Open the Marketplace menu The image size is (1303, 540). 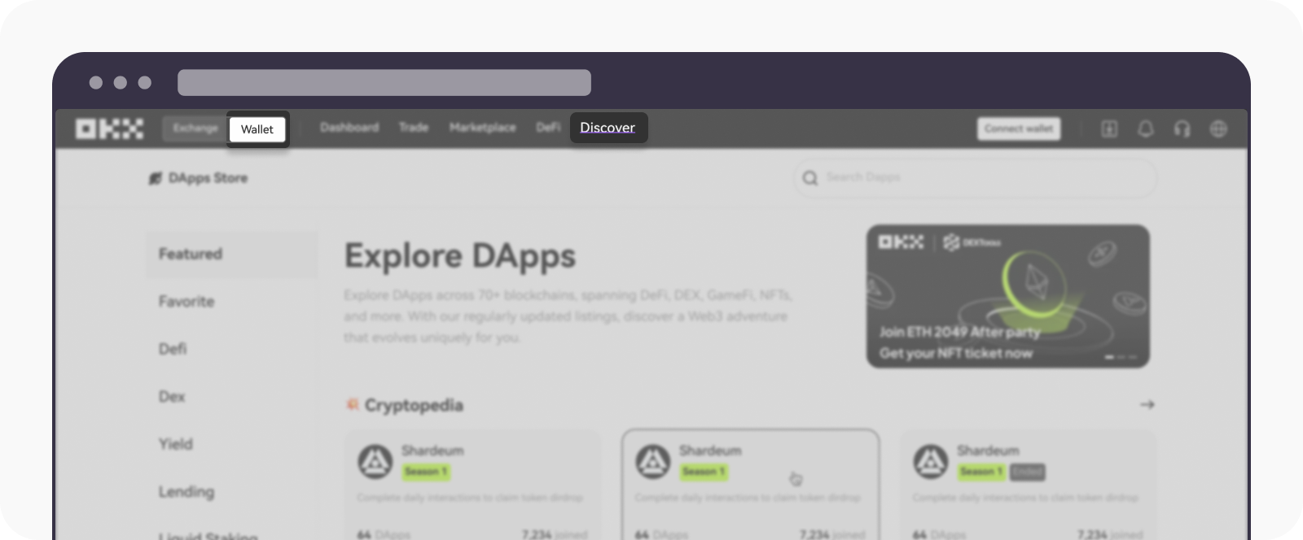[483, 128]
